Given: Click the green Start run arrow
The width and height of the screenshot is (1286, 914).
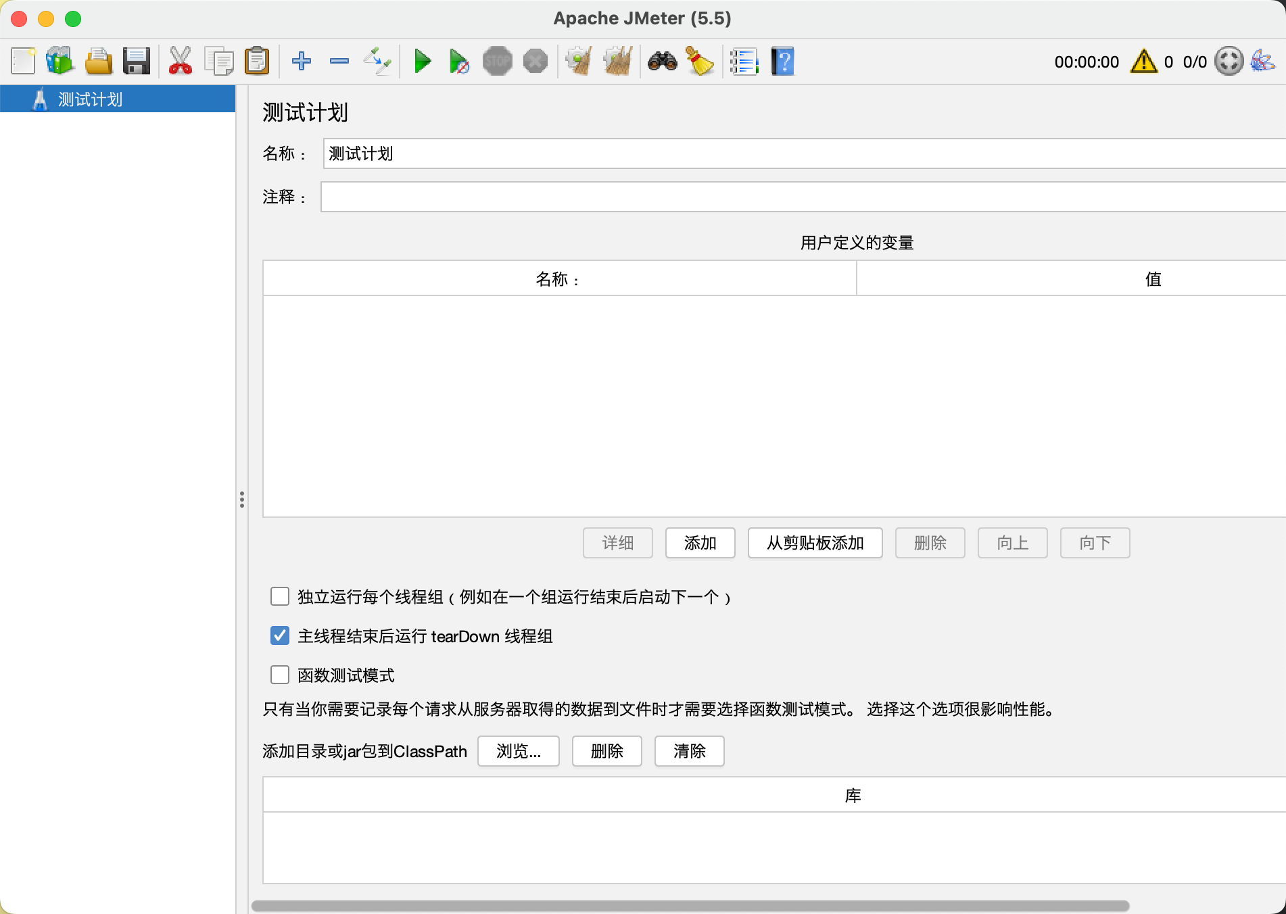Looking at the screenshot, I should [x=423, y=62].
